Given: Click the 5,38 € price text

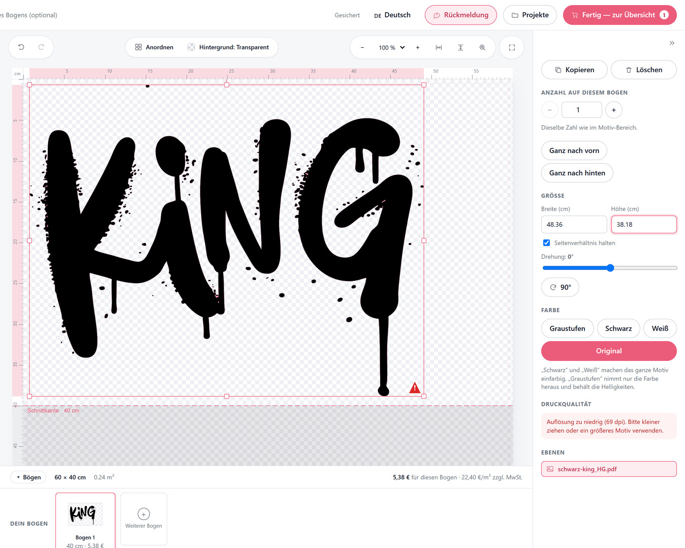Looking at the screenshot, I should tap(401, 477).
